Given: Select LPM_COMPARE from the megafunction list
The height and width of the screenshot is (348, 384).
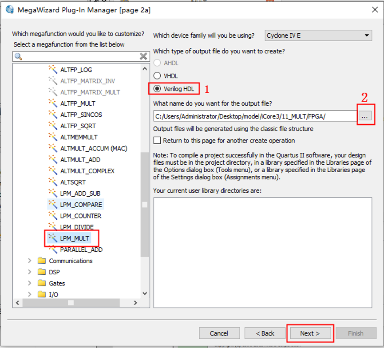Looking at the screenshot, I should (81, 205).
